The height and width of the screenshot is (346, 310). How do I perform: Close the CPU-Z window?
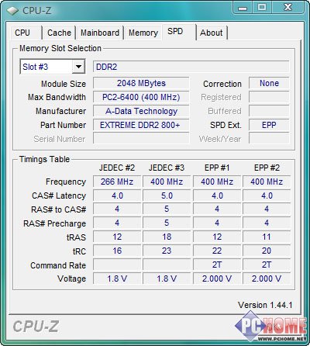(x=288, y=7)
